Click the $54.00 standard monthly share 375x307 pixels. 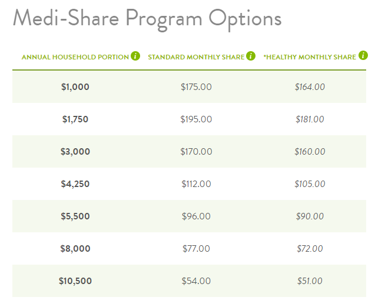point(196,281)
